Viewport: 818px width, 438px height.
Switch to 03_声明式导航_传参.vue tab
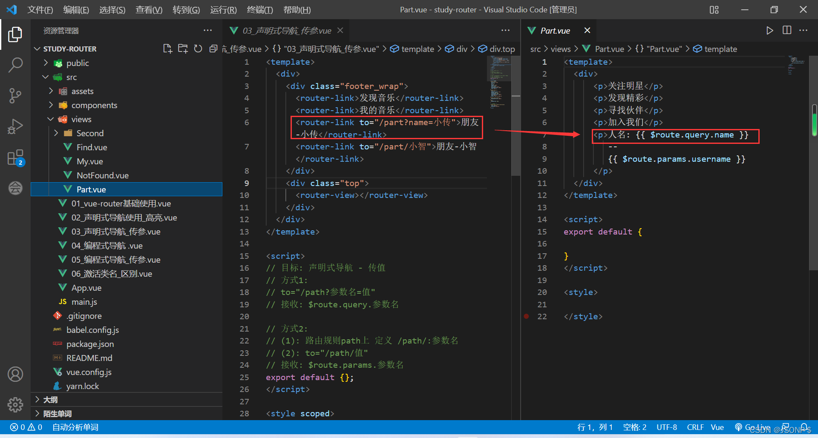[x=286, y=31]
